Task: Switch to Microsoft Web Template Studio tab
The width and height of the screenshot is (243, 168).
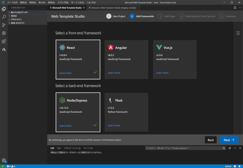Action: pyautogui.click(x=67, y=8)
